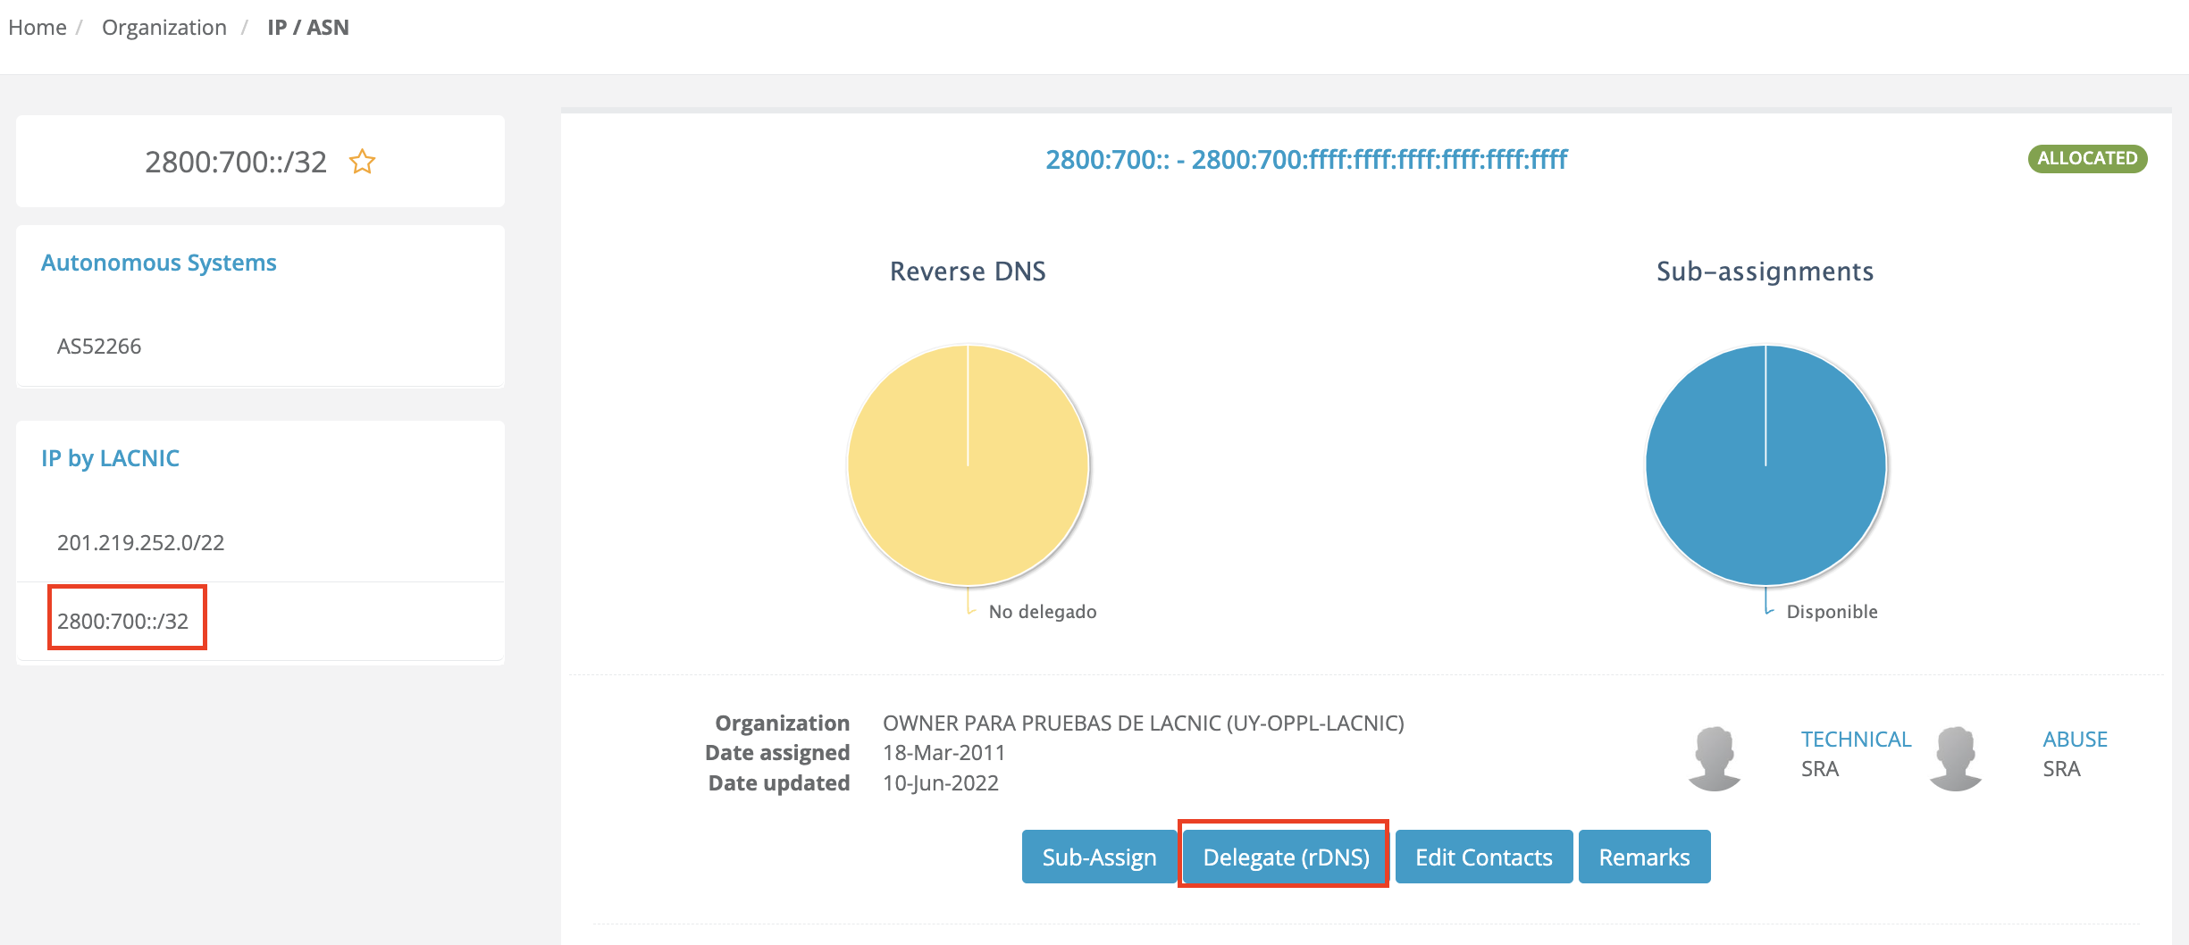This screenshot has width=2189, height=945.
Task: Navigate to Organization in breadcrumb
Action: pos(164,28)
